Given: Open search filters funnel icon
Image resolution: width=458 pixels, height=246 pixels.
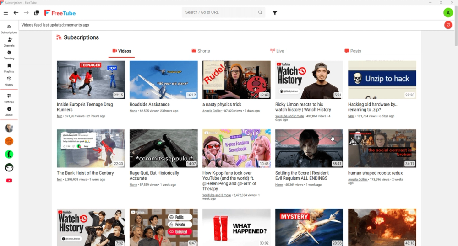Looking at the screenshot, I should click(x=275, y=13).
